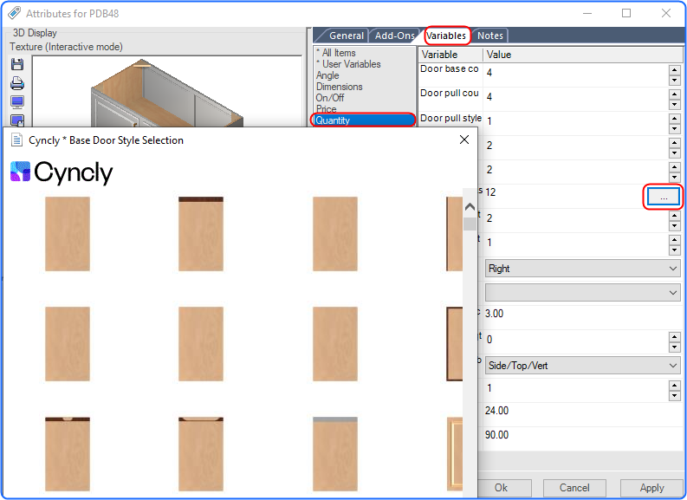687x500 pixels.
Task: Select '* All Items' category
Action: pyautogui.click(x=335, y=53)
